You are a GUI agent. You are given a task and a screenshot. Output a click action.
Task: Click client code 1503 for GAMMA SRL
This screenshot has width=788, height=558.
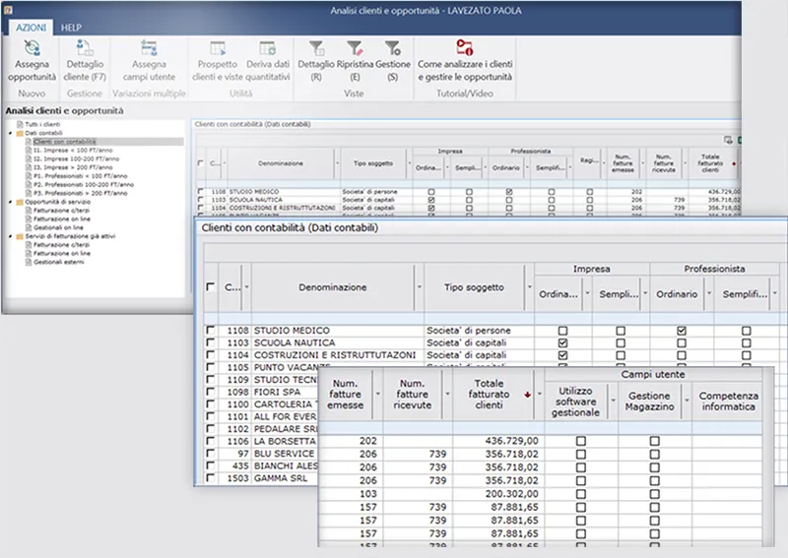[237, 478]
